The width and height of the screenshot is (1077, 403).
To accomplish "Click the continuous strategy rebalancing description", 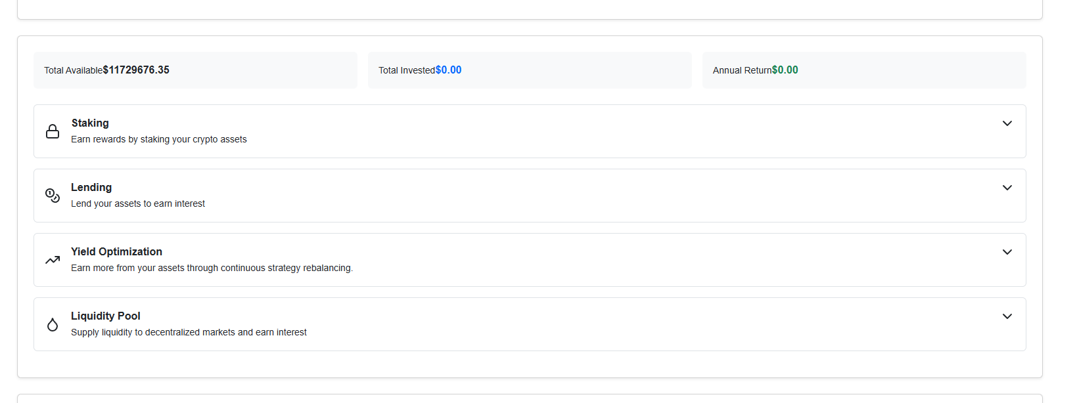I will point(212,268).
